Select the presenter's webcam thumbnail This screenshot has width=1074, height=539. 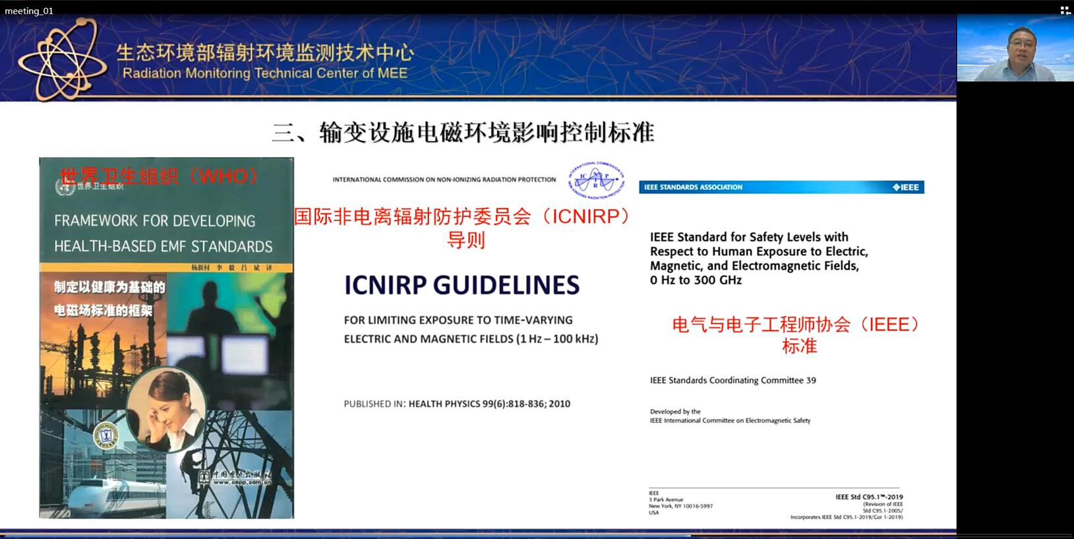click(1015, 48)
